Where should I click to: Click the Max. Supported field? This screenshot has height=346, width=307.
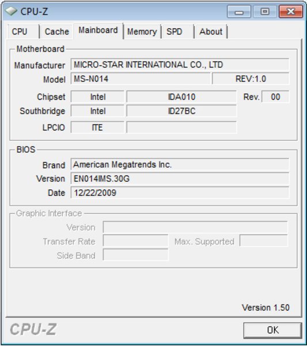click(264, 240)
